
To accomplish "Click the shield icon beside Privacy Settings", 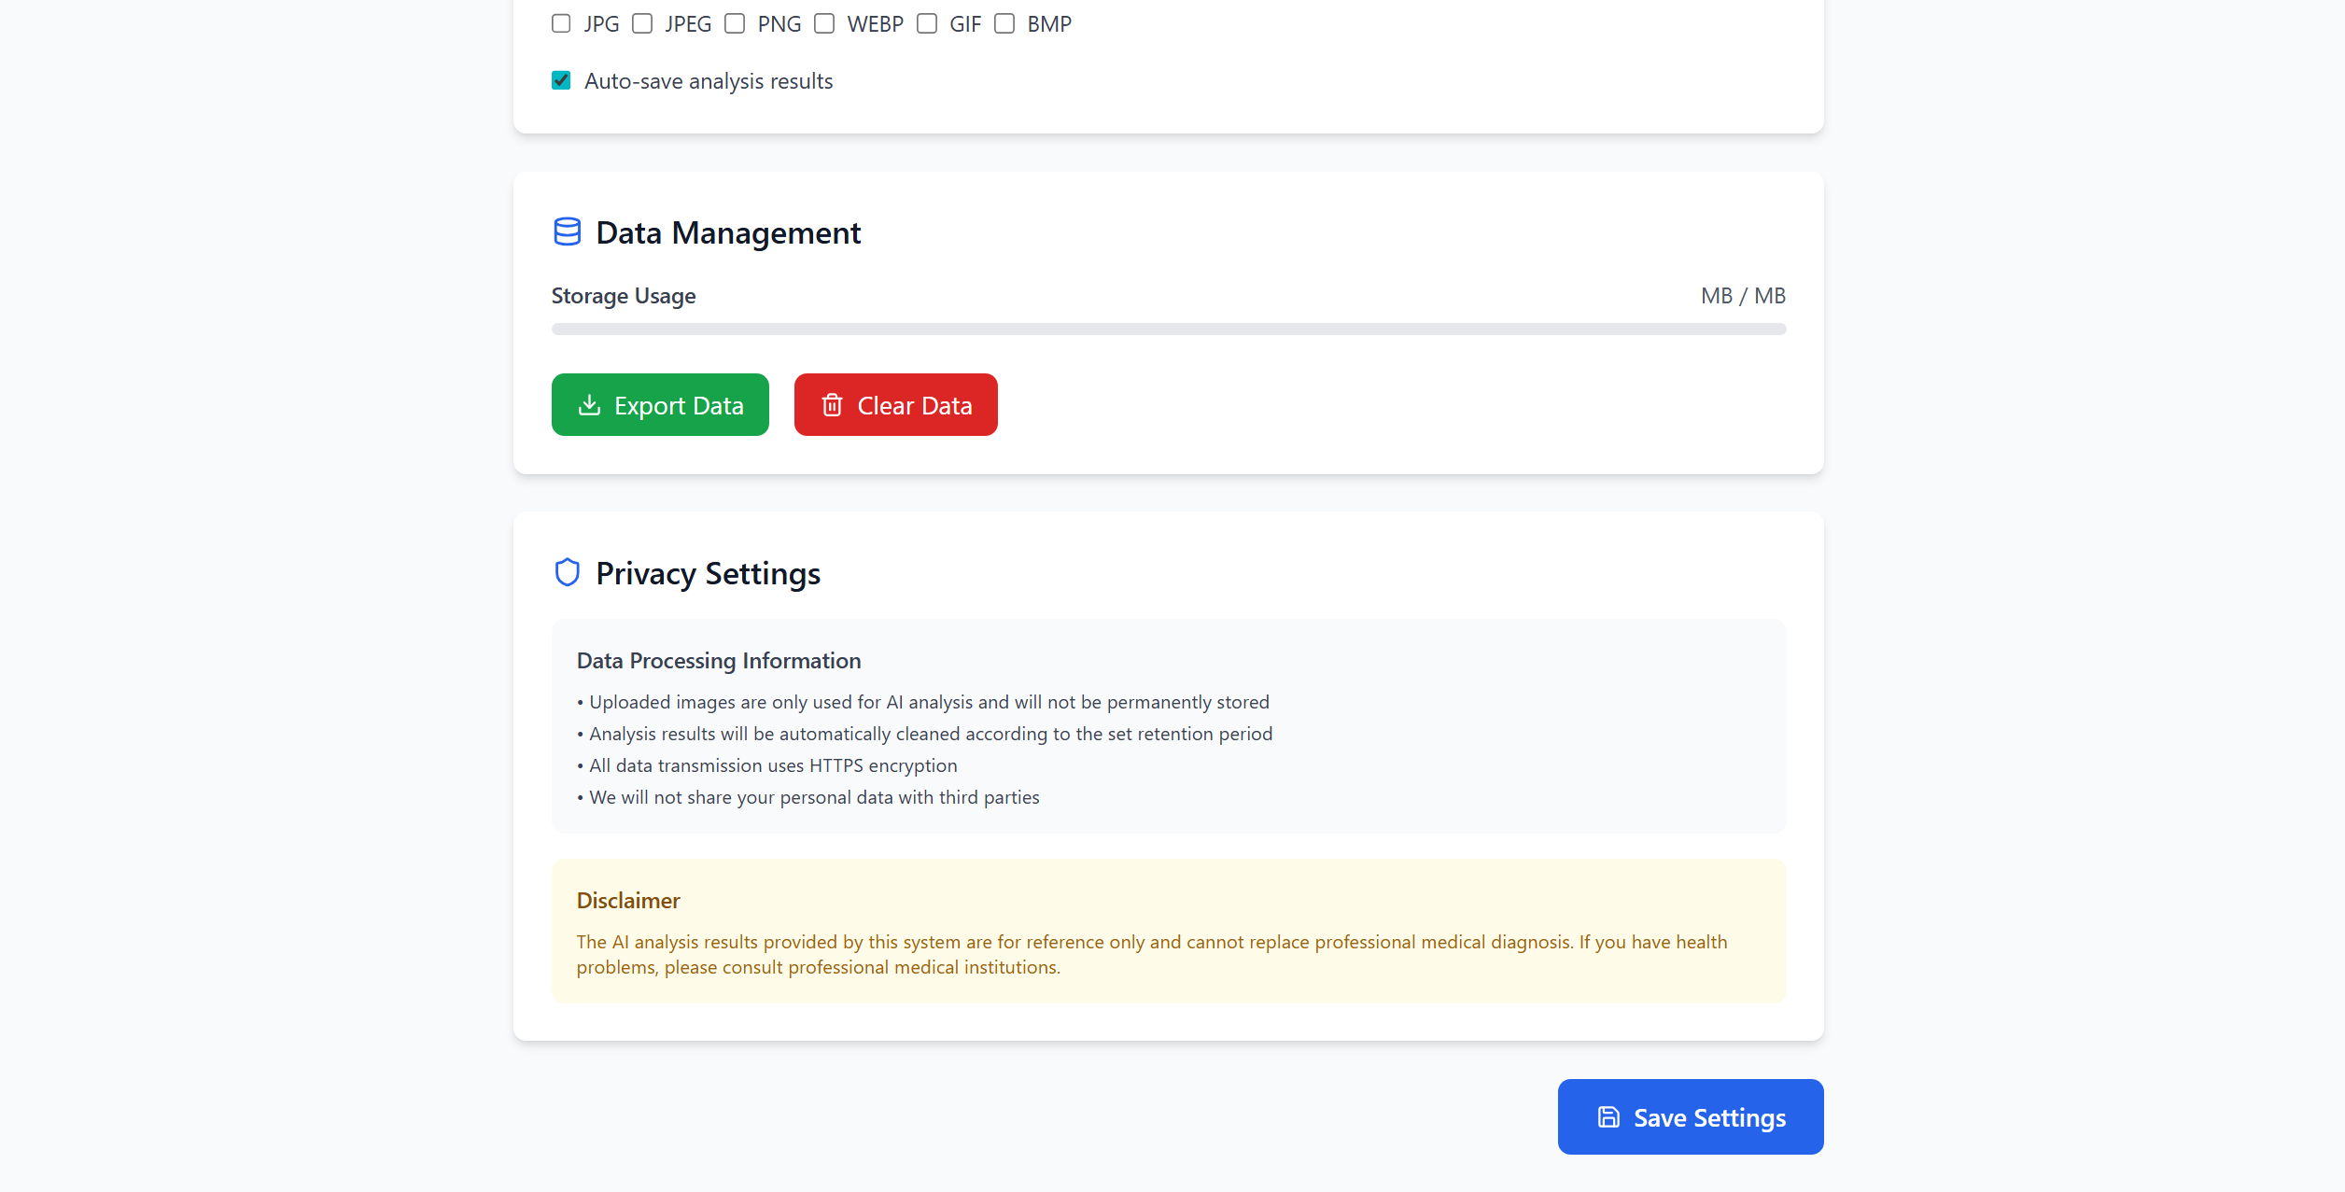I will coord(567,572).
